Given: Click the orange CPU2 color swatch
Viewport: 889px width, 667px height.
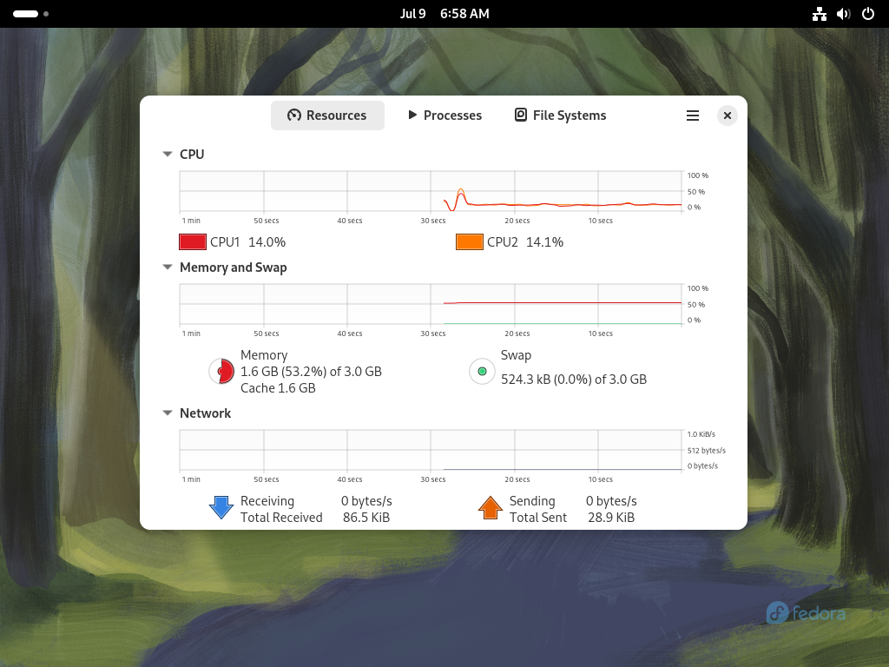Looking at the screenshot, I should pos(470,242).
